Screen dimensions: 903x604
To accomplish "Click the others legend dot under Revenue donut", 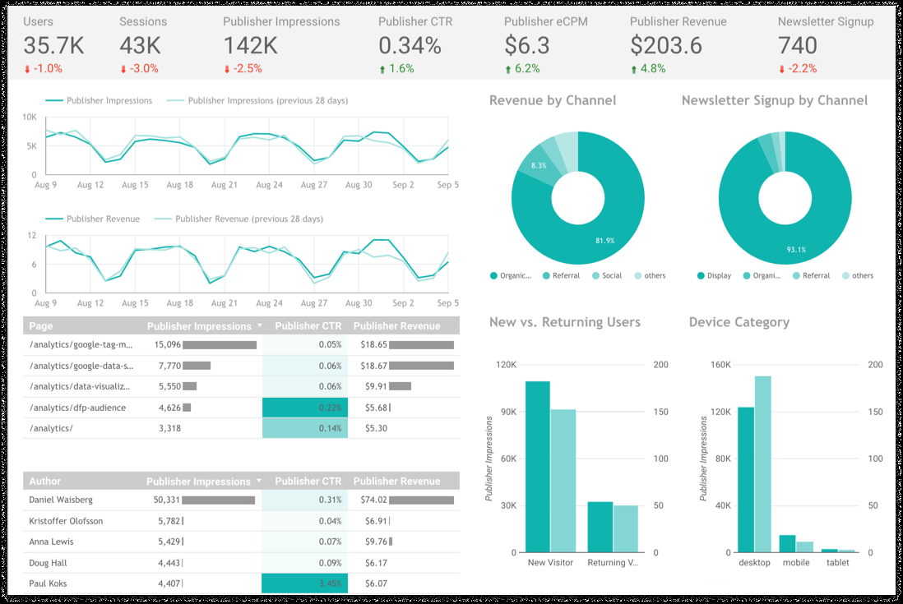I will pyautogui.click(x=638, y=275).
